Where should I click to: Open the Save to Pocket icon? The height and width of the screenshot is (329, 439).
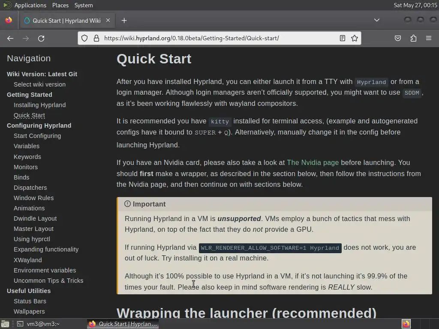397,38
